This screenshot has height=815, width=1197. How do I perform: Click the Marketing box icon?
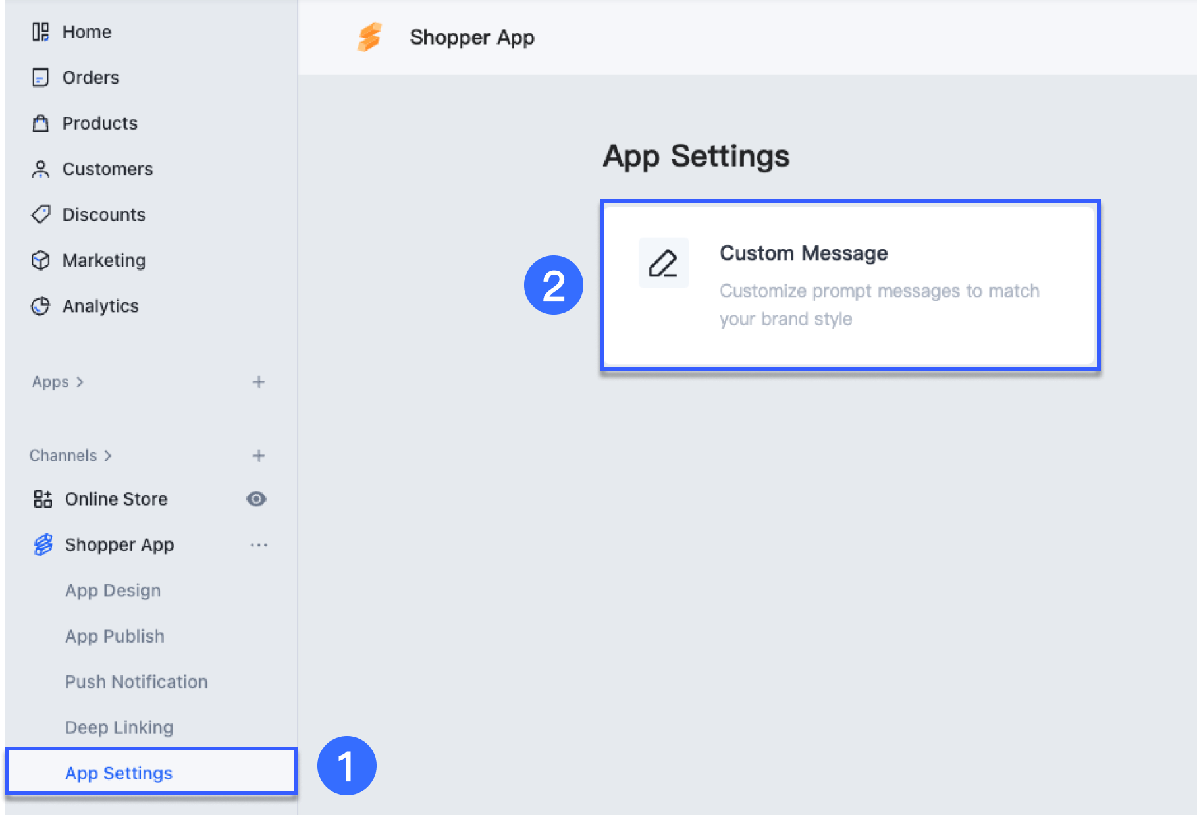(x=41, y=260)
